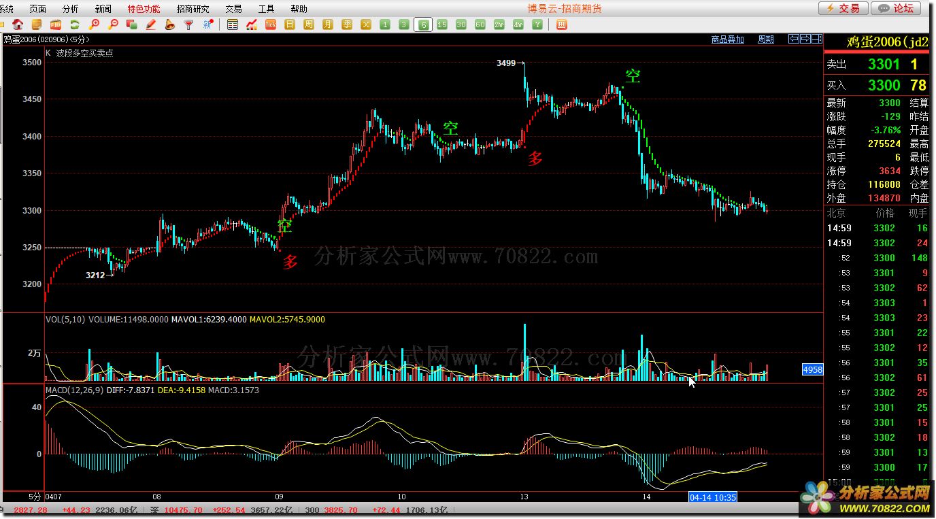This screenshot has width=936, height=519.
Task: Open the 特色功能 menu
Action: coord(144,9)
